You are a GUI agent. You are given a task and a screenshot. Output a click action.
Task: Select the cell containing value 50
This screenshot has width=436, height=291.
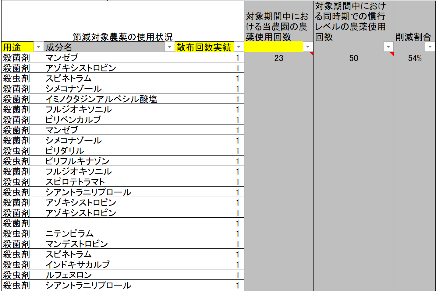tap(353, 58)
